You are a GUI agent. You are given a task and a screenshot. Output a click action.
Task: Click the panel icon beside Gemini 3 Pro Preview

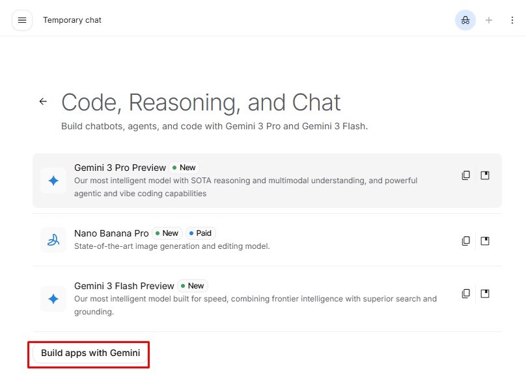pyautogui.click(x=485, y=175)
